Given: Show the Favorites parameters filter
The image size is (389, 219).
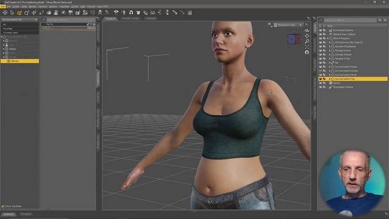Looking at the screenshot, I should tap(19, 29).
